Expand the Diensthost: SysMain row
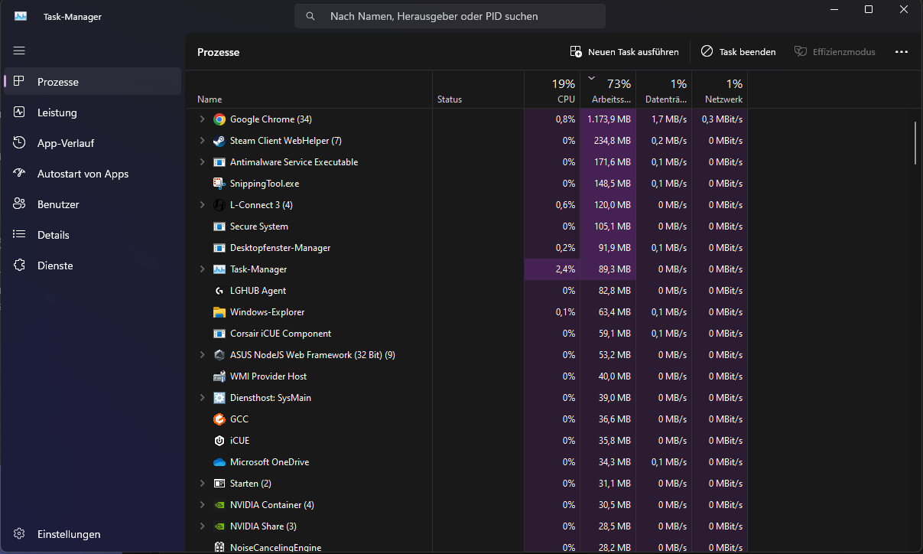Image resolution: width=923 pixels, height=554 pixels. click(202, 398)
